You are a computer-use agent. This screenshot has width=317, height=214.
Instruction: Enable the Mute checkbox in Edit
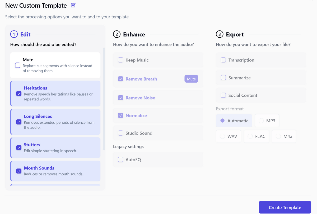tap(18, 65)
